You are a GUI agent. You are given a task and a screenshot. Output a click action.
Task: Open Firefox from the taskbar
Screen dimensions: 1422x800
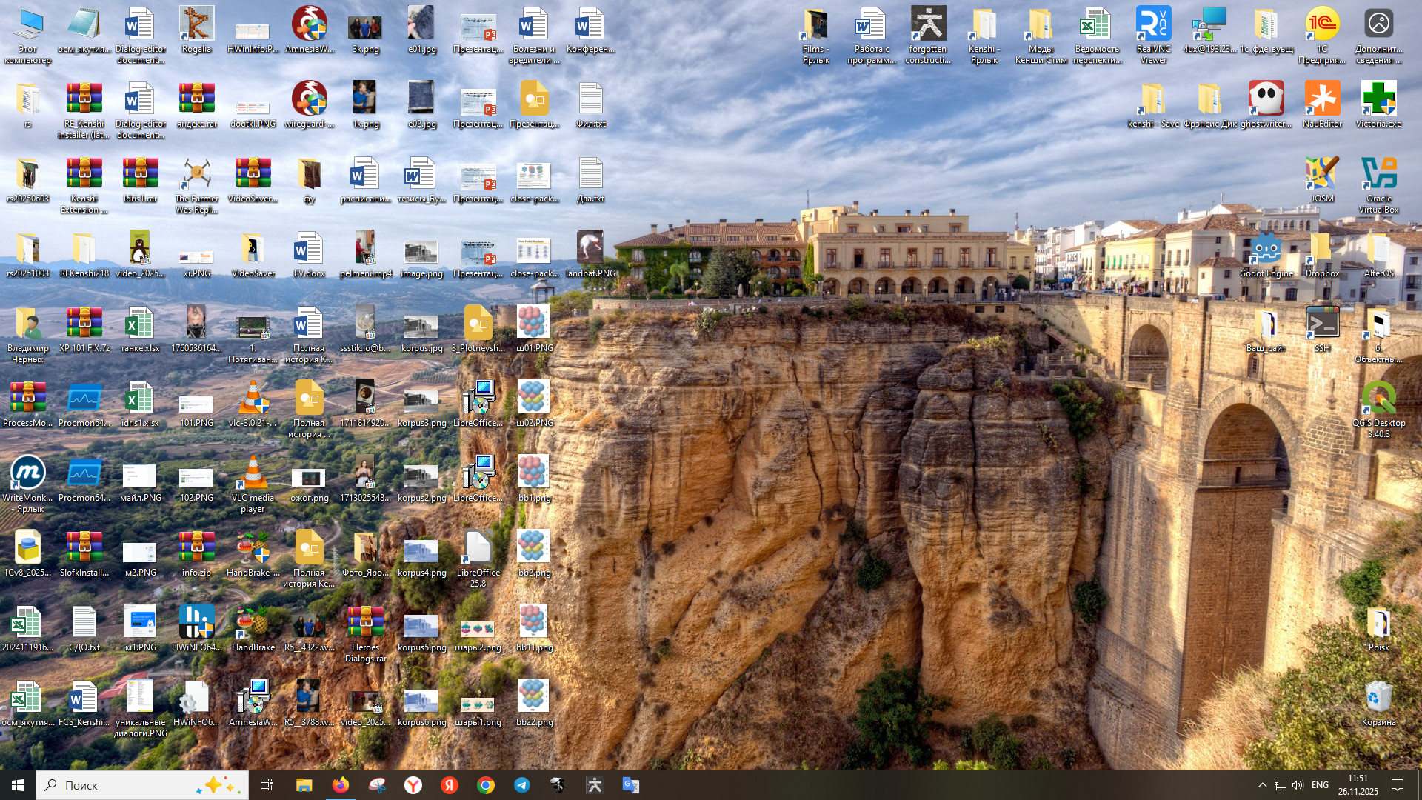(340, 785)
